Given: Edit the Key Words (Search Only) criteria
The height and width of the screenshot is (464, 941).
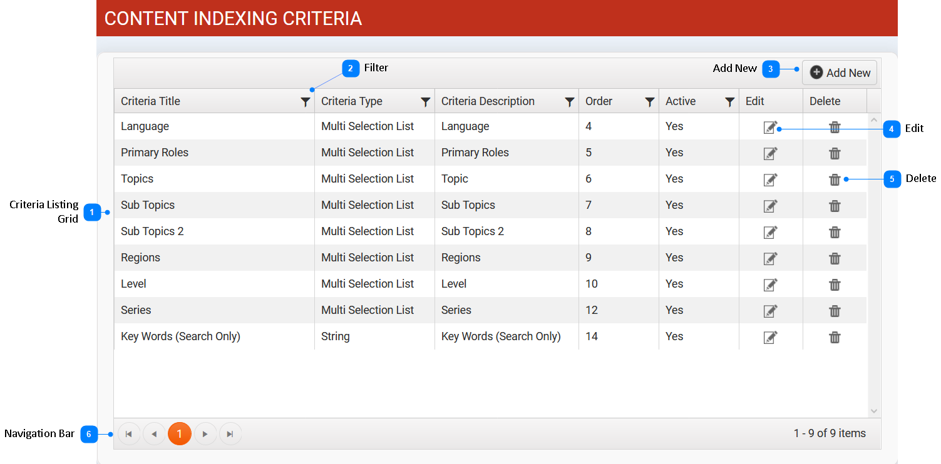Looking at the screenshot, I should pyautogui.click(x=770, y=338).
